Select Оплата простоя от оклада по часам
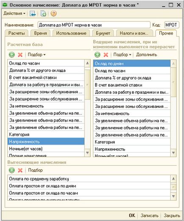This screenshot has height=221, width=184. click(x=89, y=193)
